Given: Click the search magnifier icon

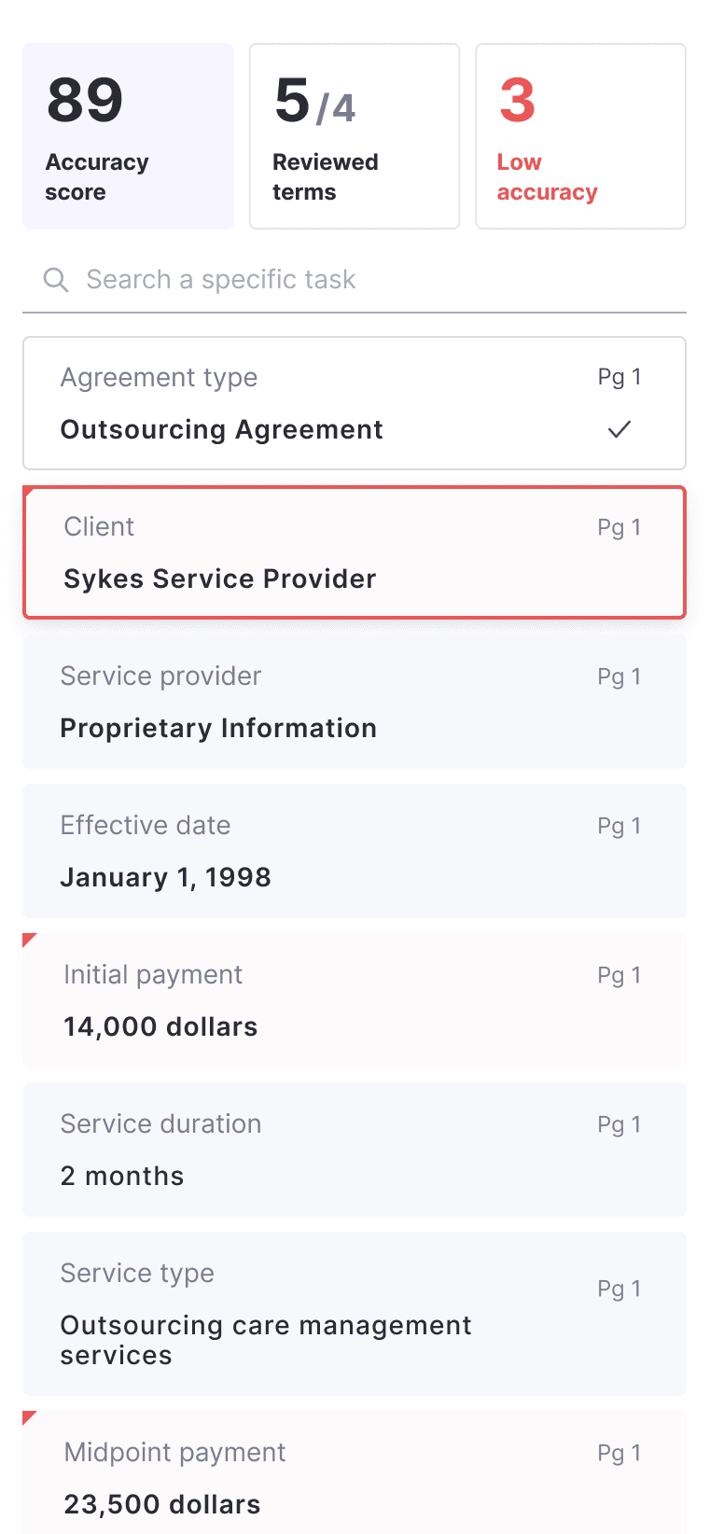Looking at the screenshot, I should pos(56,280).
